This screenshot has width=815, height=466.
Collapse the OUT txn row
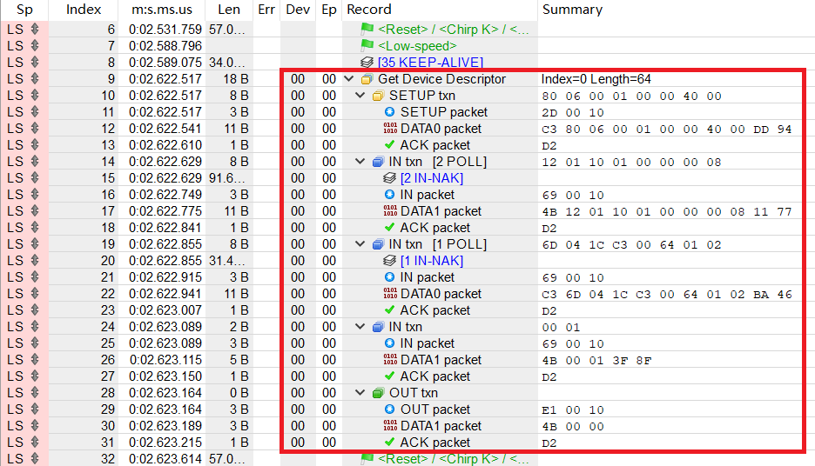tap(360, 392)
